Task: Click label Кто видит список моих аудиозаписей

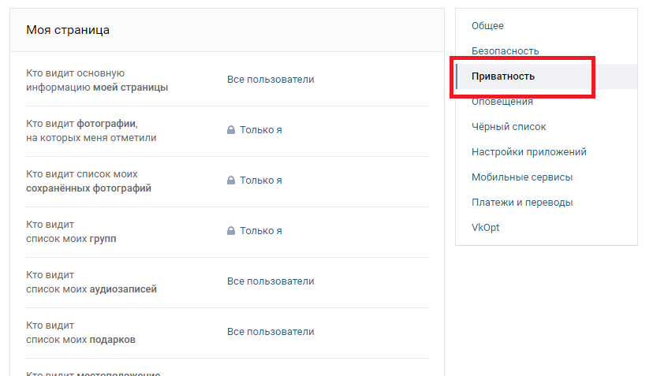Action: tap(91, 282)
